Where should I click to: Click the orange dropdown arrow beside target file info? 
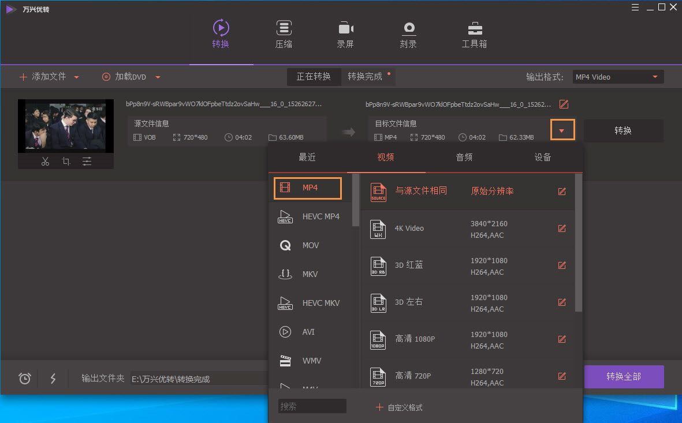(x=562, y=130)
